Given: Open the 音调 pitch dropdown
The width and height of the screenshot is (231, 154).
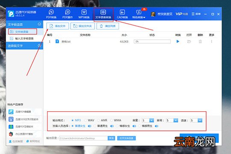Looking at the screenshot, I should pyautogui.click(x=176, y=120).
